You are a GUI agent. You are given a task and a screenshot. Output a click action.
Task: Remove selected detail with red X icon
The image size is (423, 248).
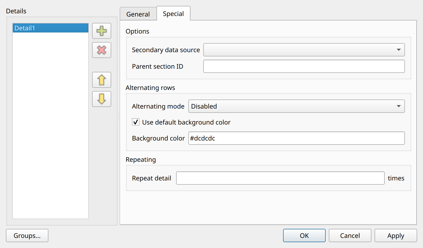click(102, 50)
